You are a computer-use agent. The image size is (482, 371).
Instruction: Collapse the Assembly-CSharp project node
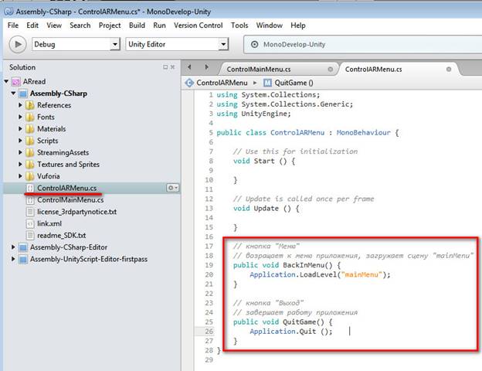[13, 93]
